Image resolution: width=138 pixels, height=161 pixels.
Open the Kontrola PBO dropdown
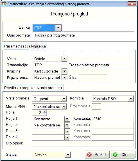click(x=131, y=99)
